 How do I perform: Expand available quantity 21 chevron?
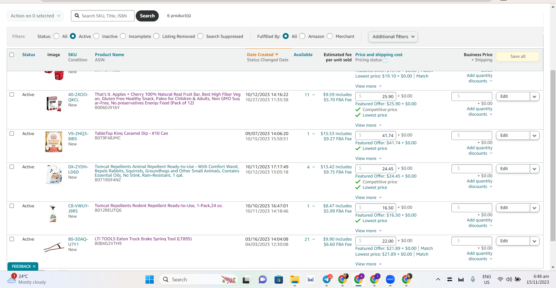click(x=313, y=239)
